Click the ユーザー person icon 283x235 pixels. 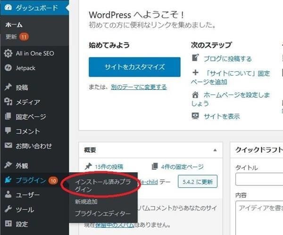point(8,194)
